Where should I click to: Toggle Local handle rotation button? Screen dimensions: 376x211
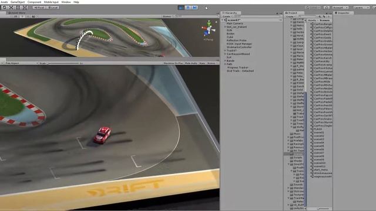pos(52,8)
